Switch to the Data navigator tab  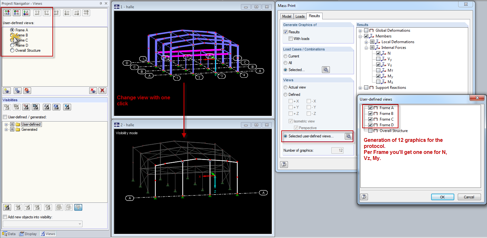(x=9, y=234)
